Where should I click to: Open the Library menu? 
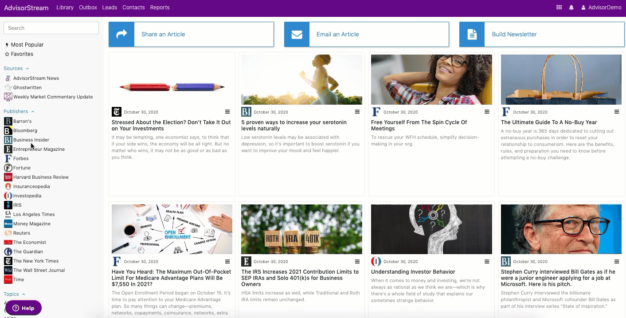65,8
